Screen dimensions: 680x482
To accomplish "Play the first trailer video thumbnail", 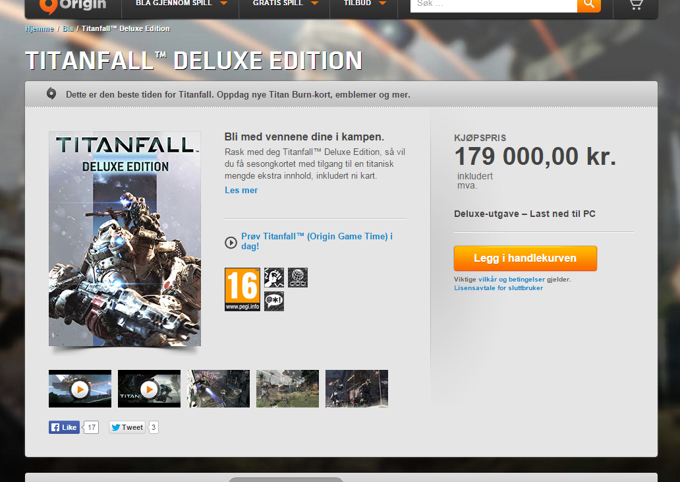I will (80, 389).
